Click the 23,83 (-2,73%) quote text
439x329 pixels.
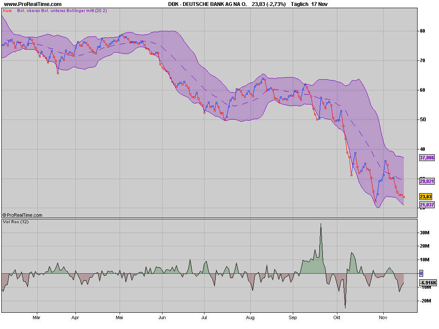(x=269, y=4)
